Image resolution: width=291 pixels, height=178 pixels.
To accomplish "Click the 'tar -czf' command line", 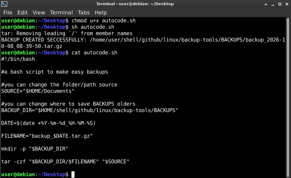I will (65, 162).
